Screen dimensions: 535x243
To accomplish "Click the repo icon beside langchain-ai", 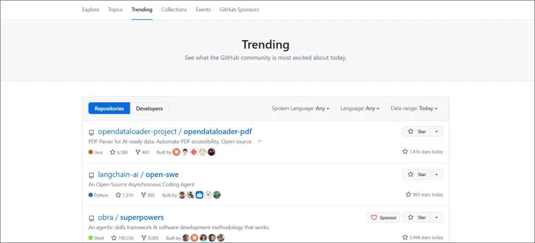I will tap(92, 176).
